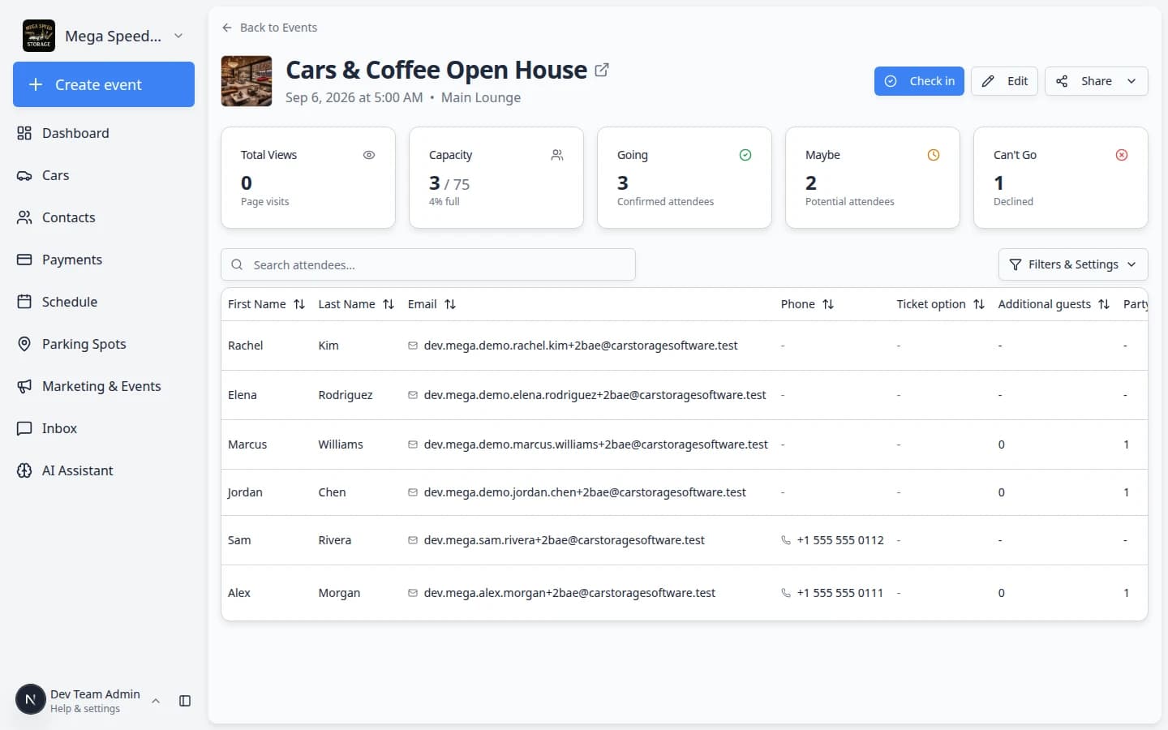Click phone number +1 555 555 0112

(840, 540)
